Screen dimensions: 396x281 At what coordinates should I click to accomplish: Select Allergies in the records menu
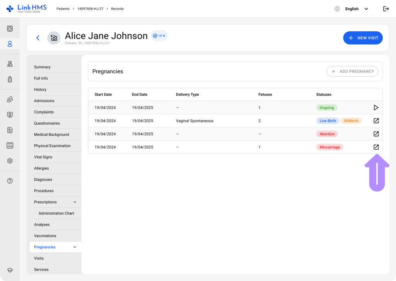41,168
